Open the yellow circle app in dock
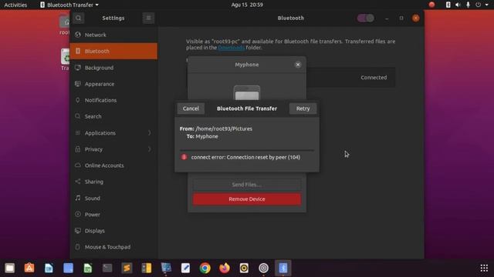 click(244, 268)
